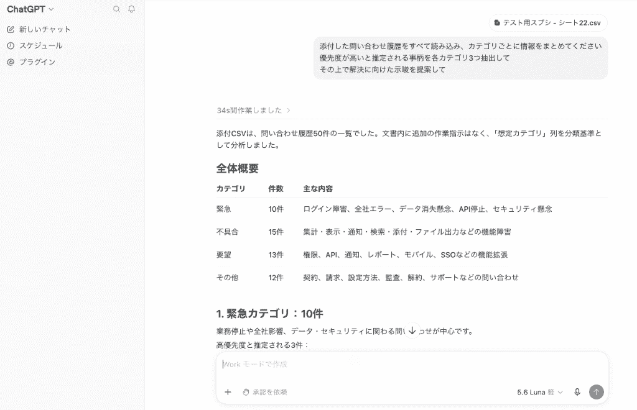The image size is (637, 410).
Task: Click the 承認を依頼 button
Action: click(265, 392)
